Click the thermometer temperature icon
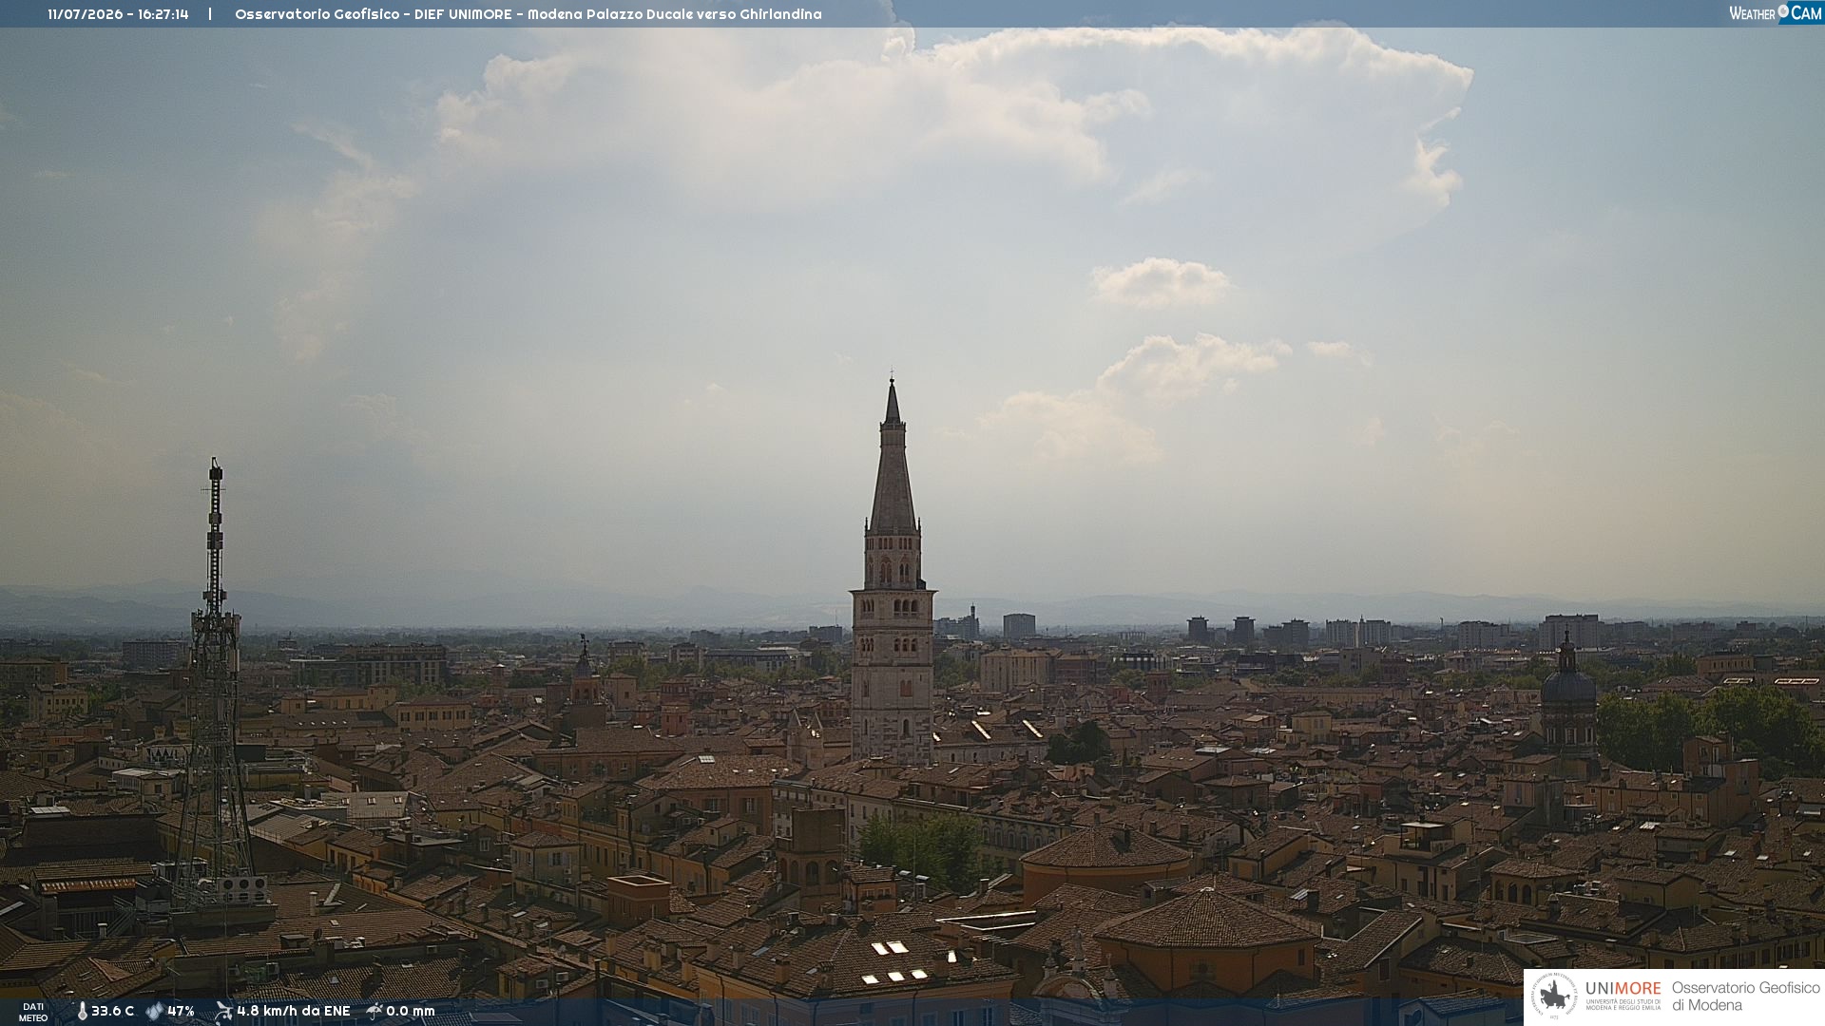This screenshot has height=1026, width=1825. [82, 1012]
